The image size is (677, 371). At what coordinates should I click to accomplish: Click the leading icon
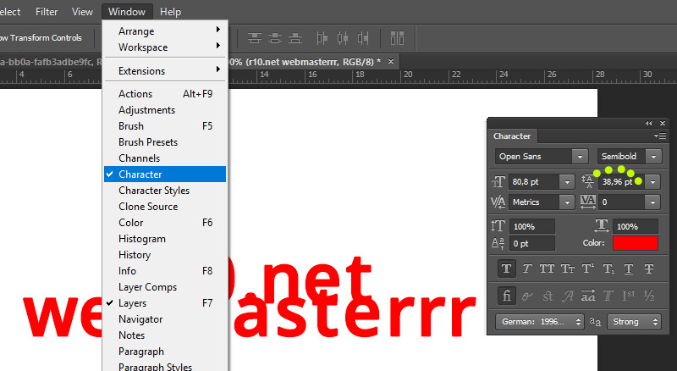(588, 181)
